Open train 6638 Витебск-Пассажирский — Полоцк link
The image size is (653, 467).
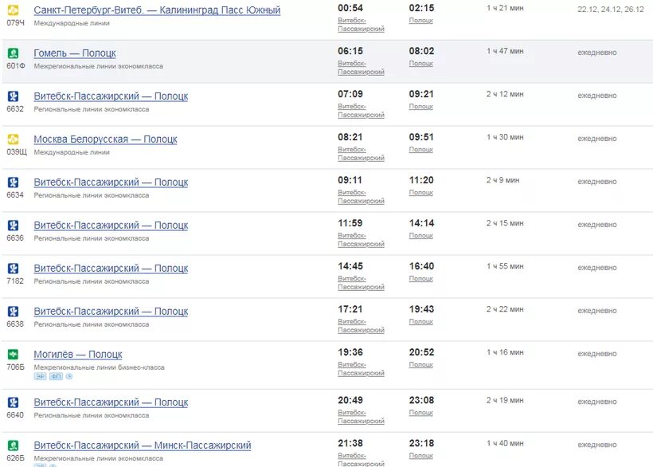(111, 312)
